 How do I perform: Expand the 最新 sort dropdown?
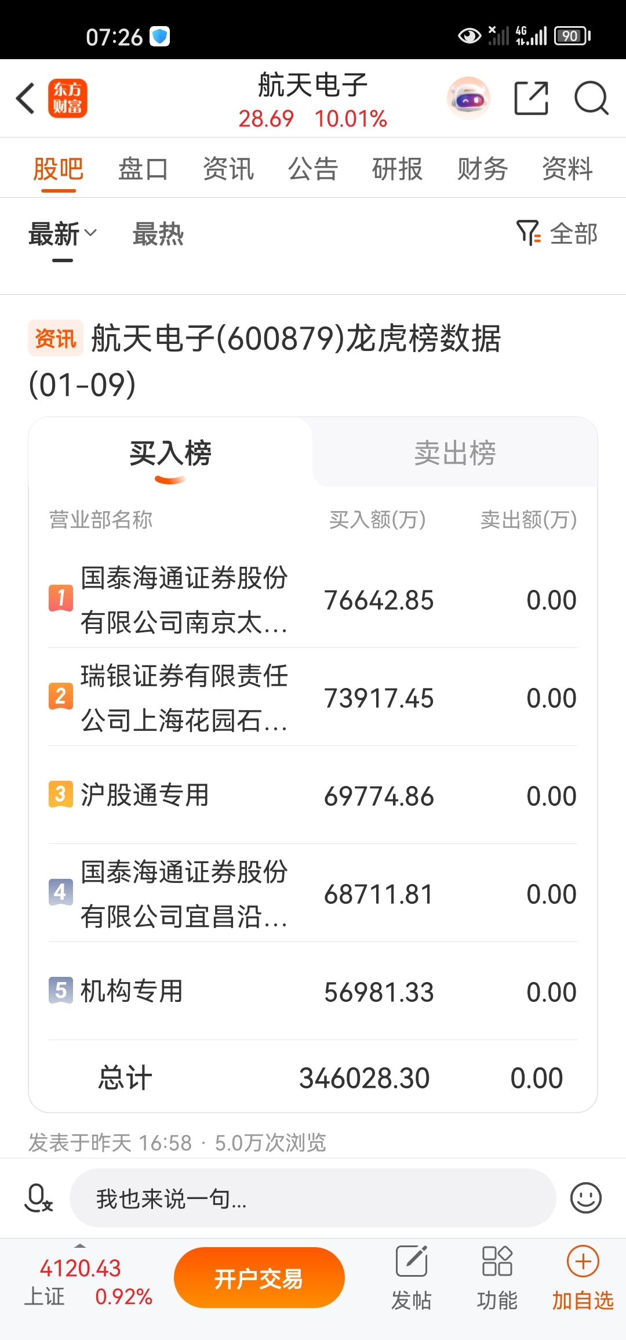point(63,234)
